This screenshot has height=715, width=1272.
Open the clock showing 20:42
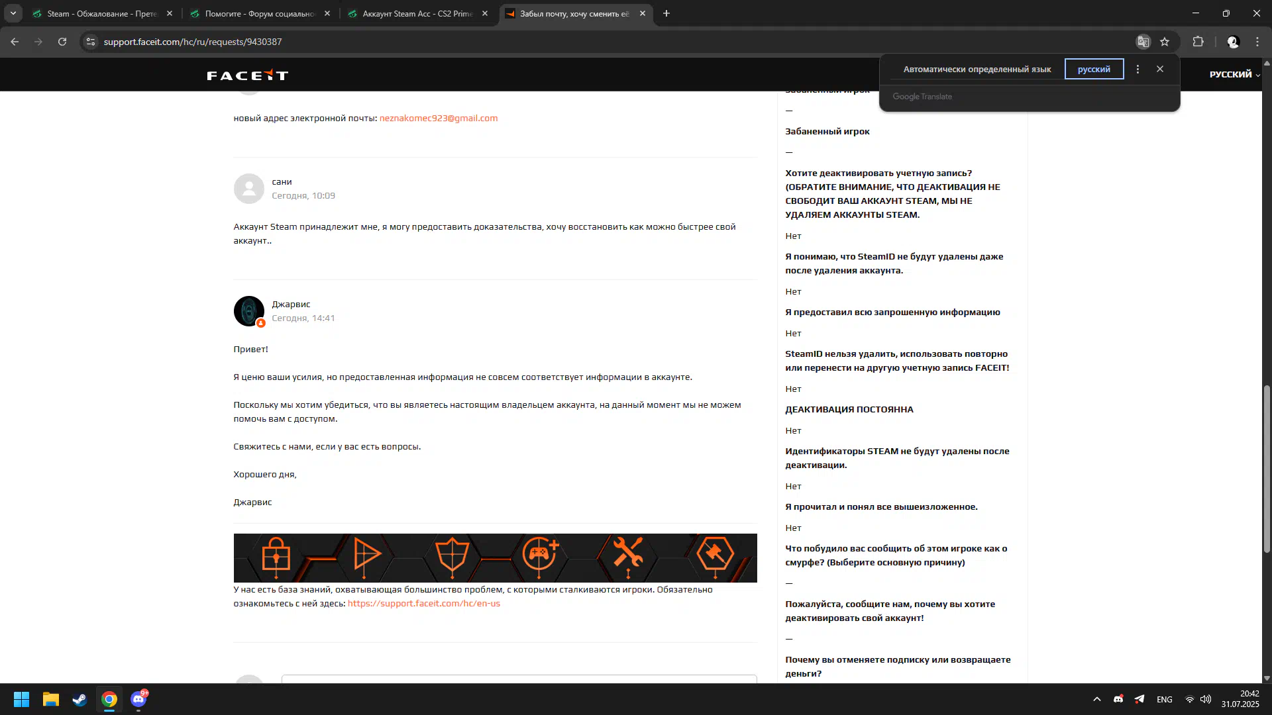[1240, 699]
